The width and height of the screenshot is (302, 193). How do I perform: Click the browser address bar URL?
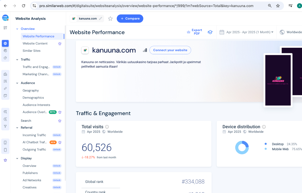[146, 6]
